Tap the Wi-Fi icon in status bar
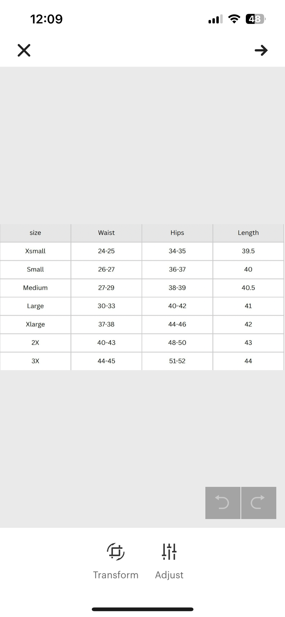This screenshot has width=285, height=617. 234,19
